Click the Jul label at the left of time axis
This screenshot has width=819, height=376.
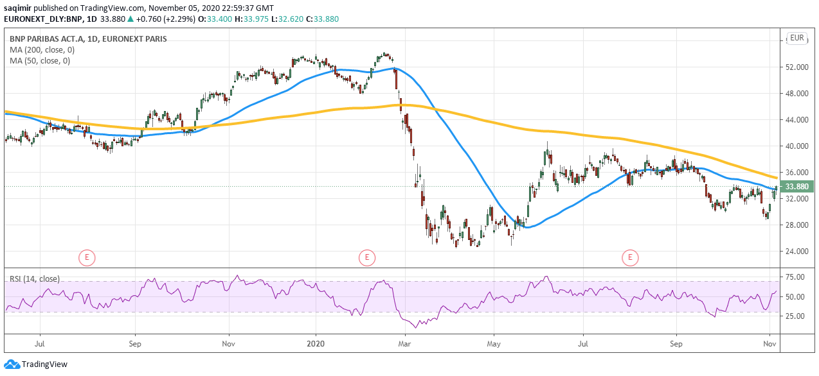[x=40, y=344]
